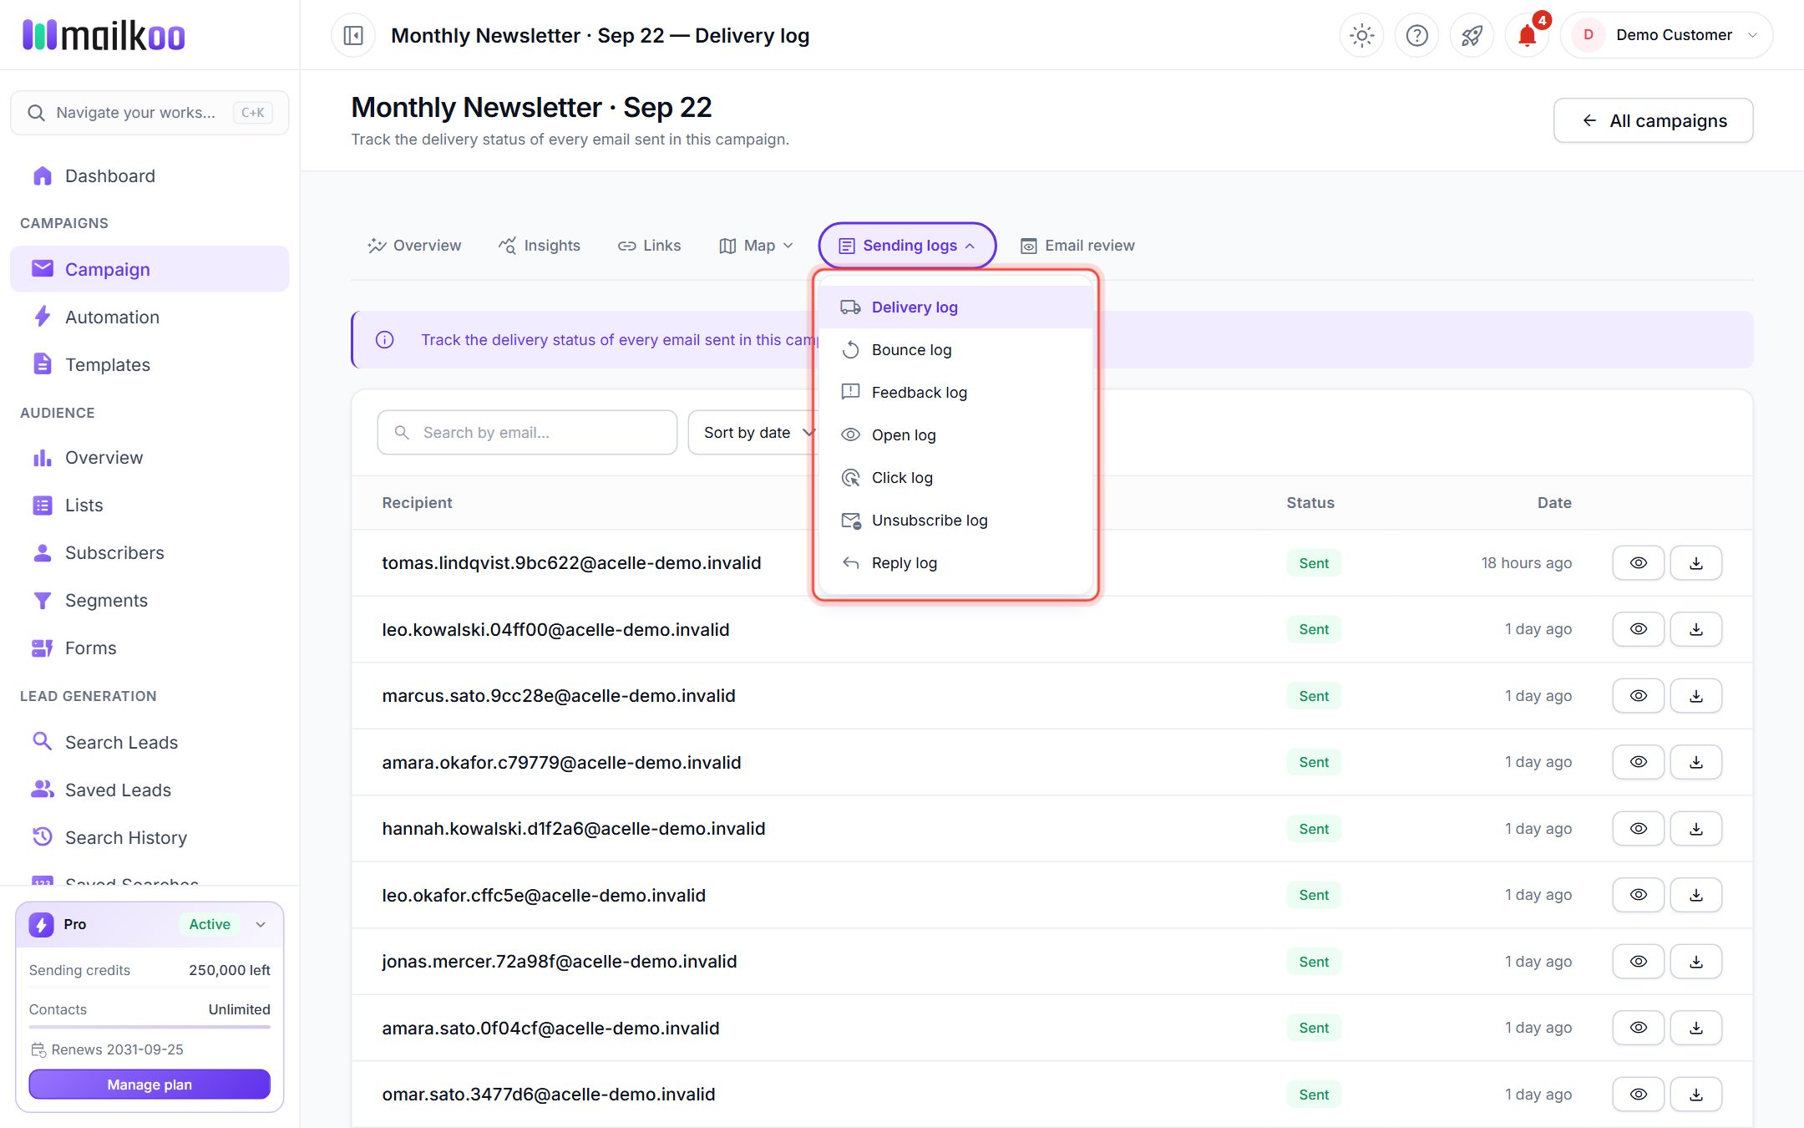Image resolution: width=1804 pixels, height=1128 pixels.
Task: Choose Click log menu entry
Action: coord(956,477)
